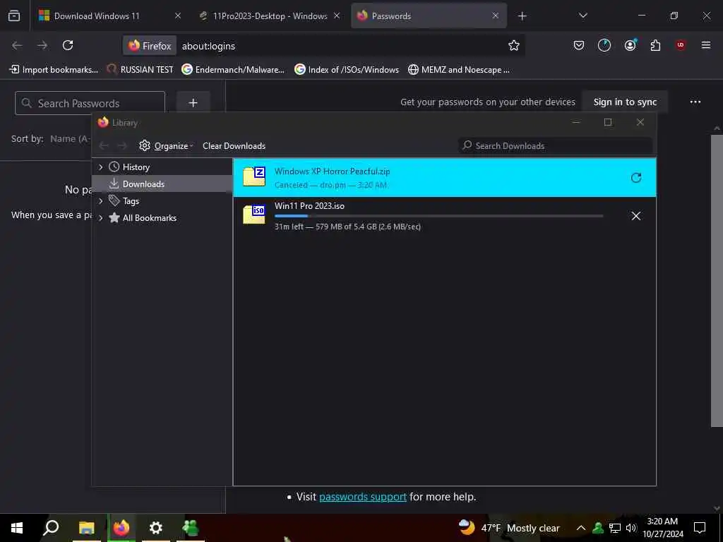Expand the All Bookmarks tree item
The image size is (723, 542).
[x=100, y=218]
